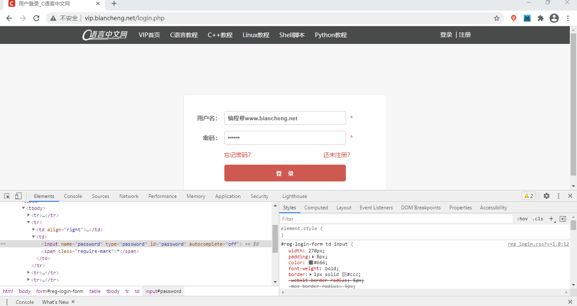Close the DevTools panel
This screenshot has height=306, width=577.
tap(570, 196)
